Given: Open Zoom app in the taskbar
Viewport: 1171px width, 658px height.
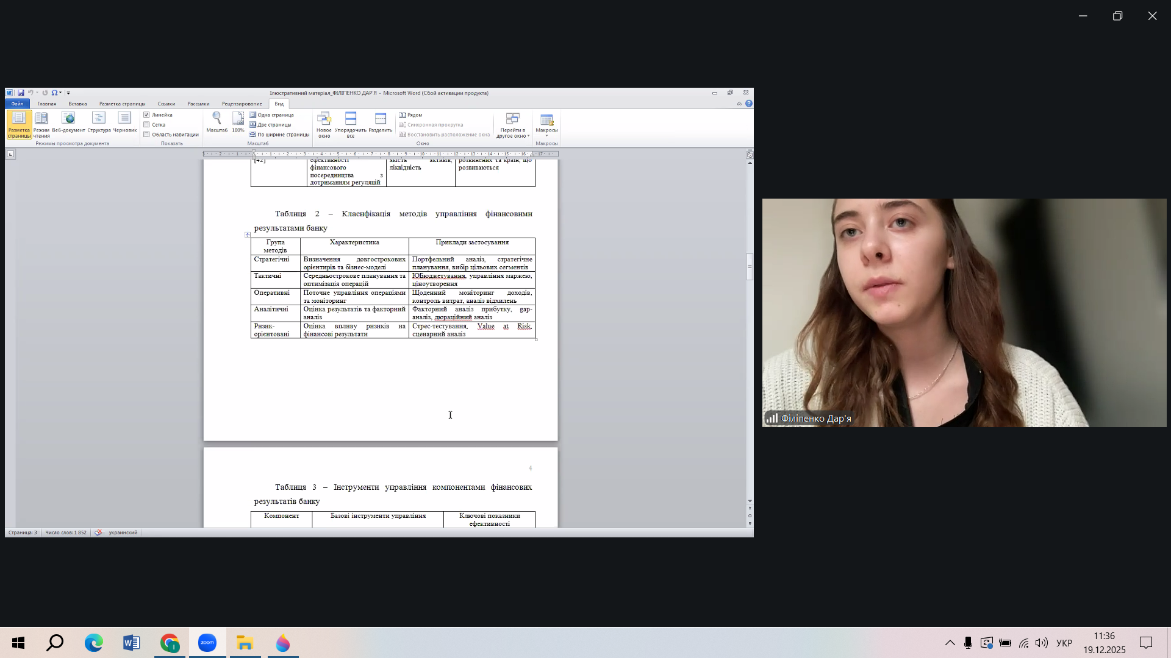Looking at the screenshot, I should (x=207, y=643).
